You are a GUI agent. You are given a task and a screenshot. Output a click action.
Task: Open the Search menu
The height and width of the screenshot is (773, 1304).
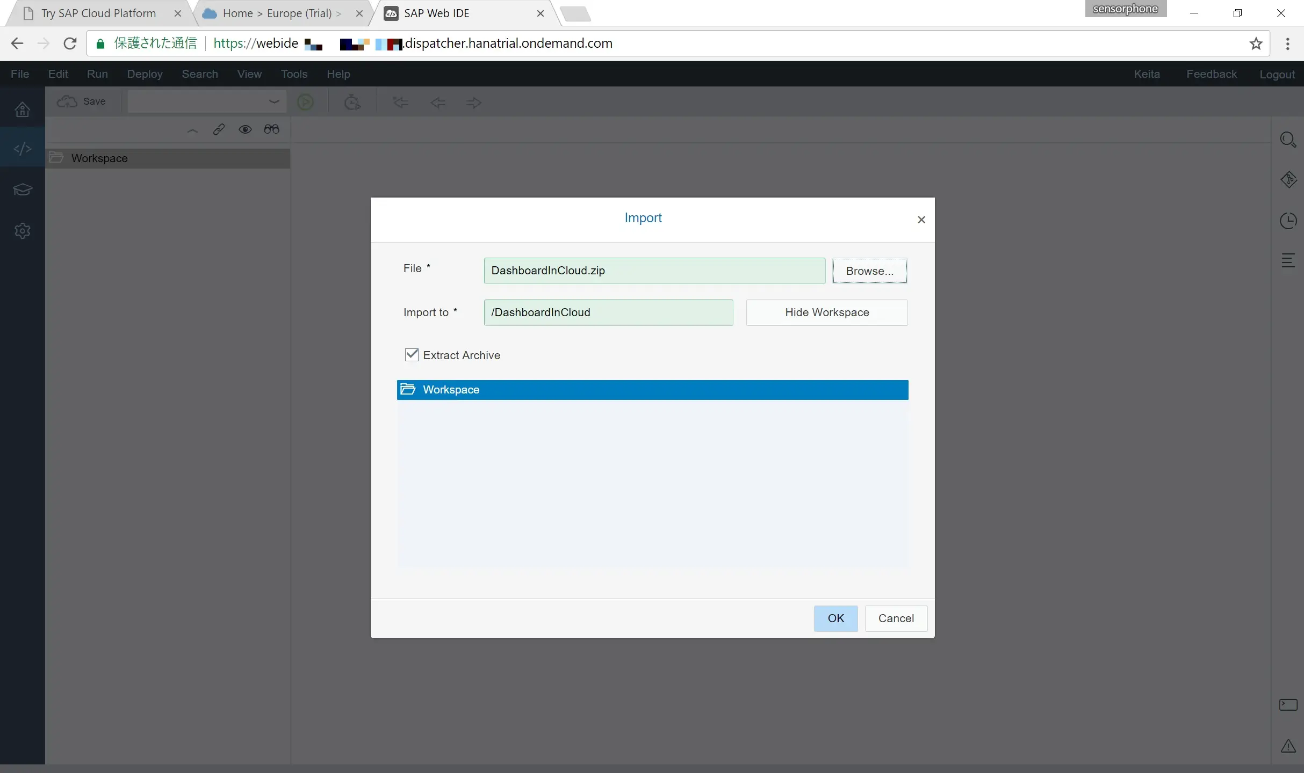click(200, 74)
